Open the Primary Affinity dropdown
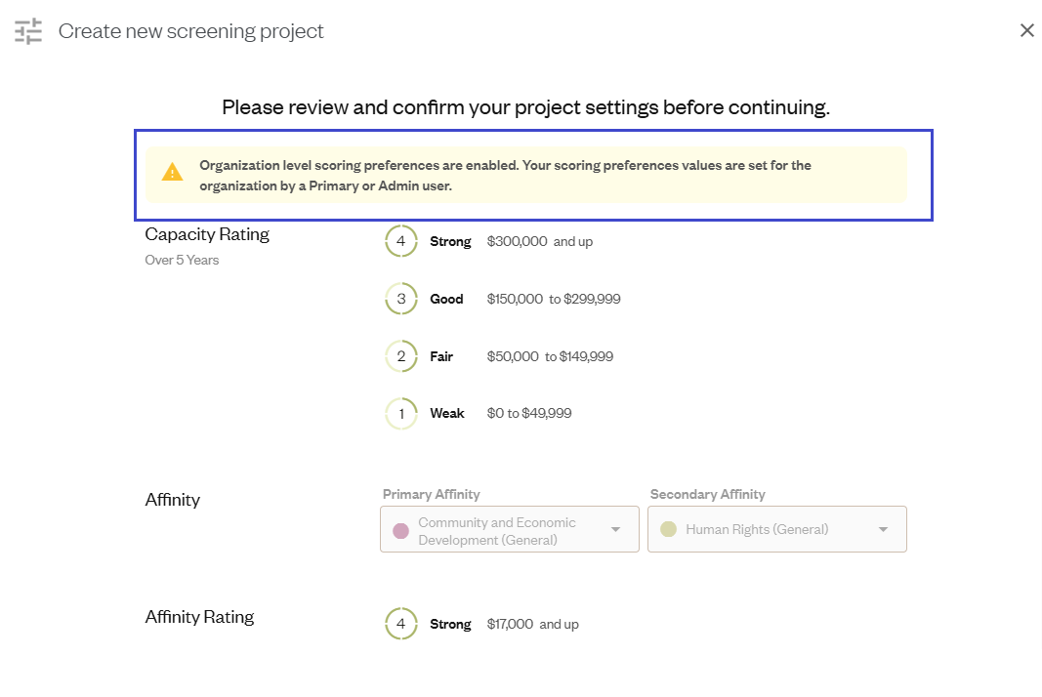The width and height of the screenshot is (1042, 697). pos(509,529)
